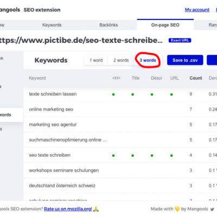Click URL green marker for 'seo texte schreiben'
The height and width of the screenshot is (217, 217).
click(x=171, y=156)
